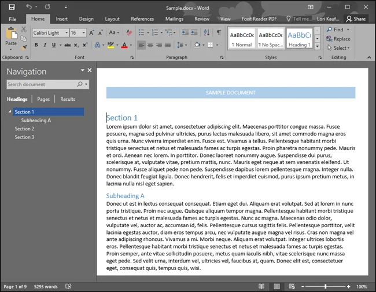The width and height of the screenshot is (376, 292).
Task: Open Change Case Aa dropdown
Action: [114, 32]
